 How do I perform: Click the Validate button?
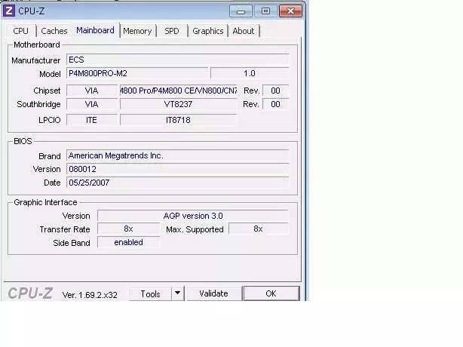(x=213, y=293)
